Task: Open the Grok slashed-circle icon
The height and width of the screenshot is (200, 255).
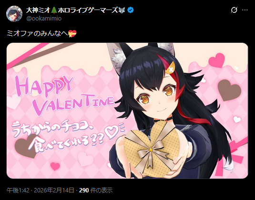Action: (234, 10)
